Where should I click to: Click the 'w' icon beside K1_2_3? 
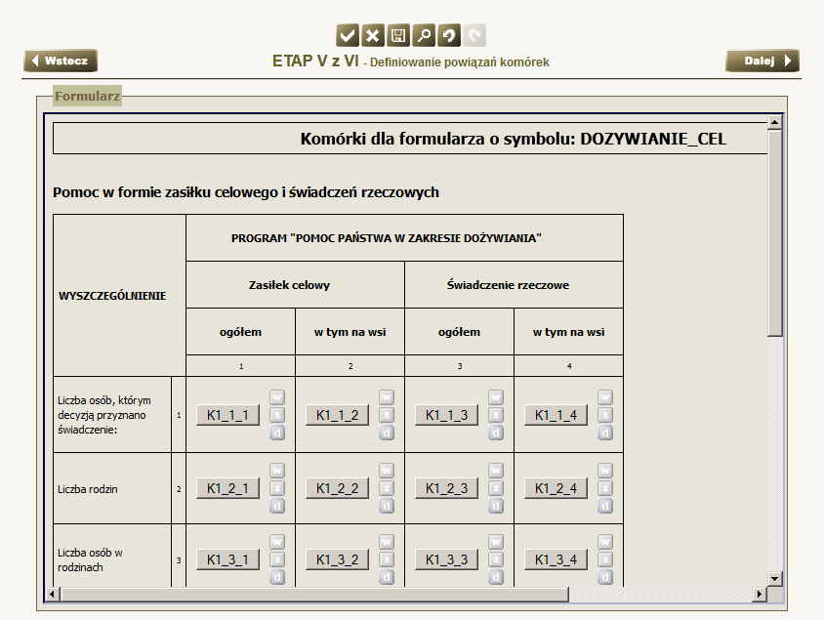(496, 471)
